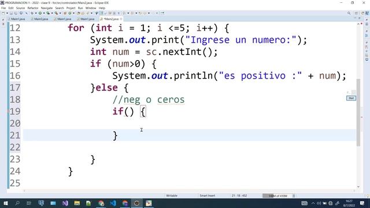Open the Window menu

(91, 8)
